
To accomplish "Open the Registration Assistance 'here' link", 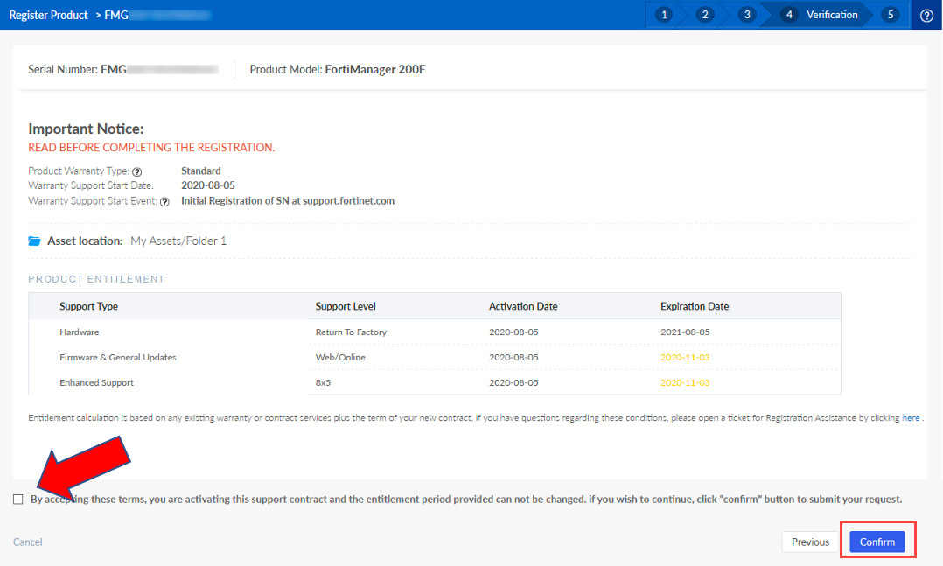I will click(x=911, y=417).
